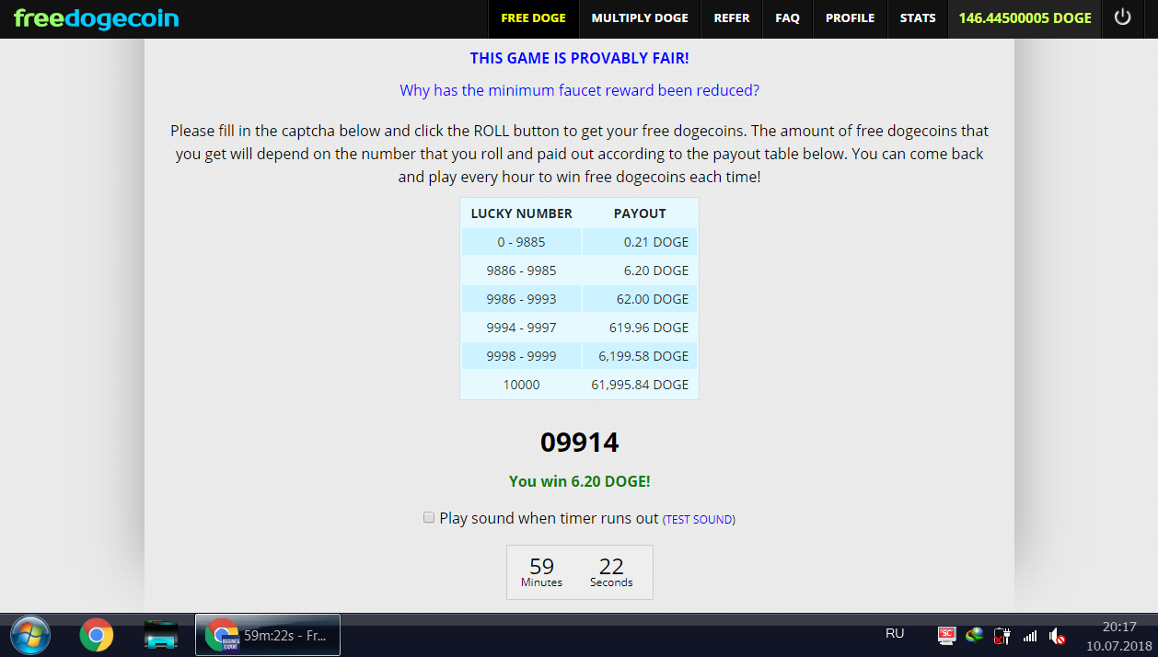Select the lucky number 10000 cell

[521, 385]
